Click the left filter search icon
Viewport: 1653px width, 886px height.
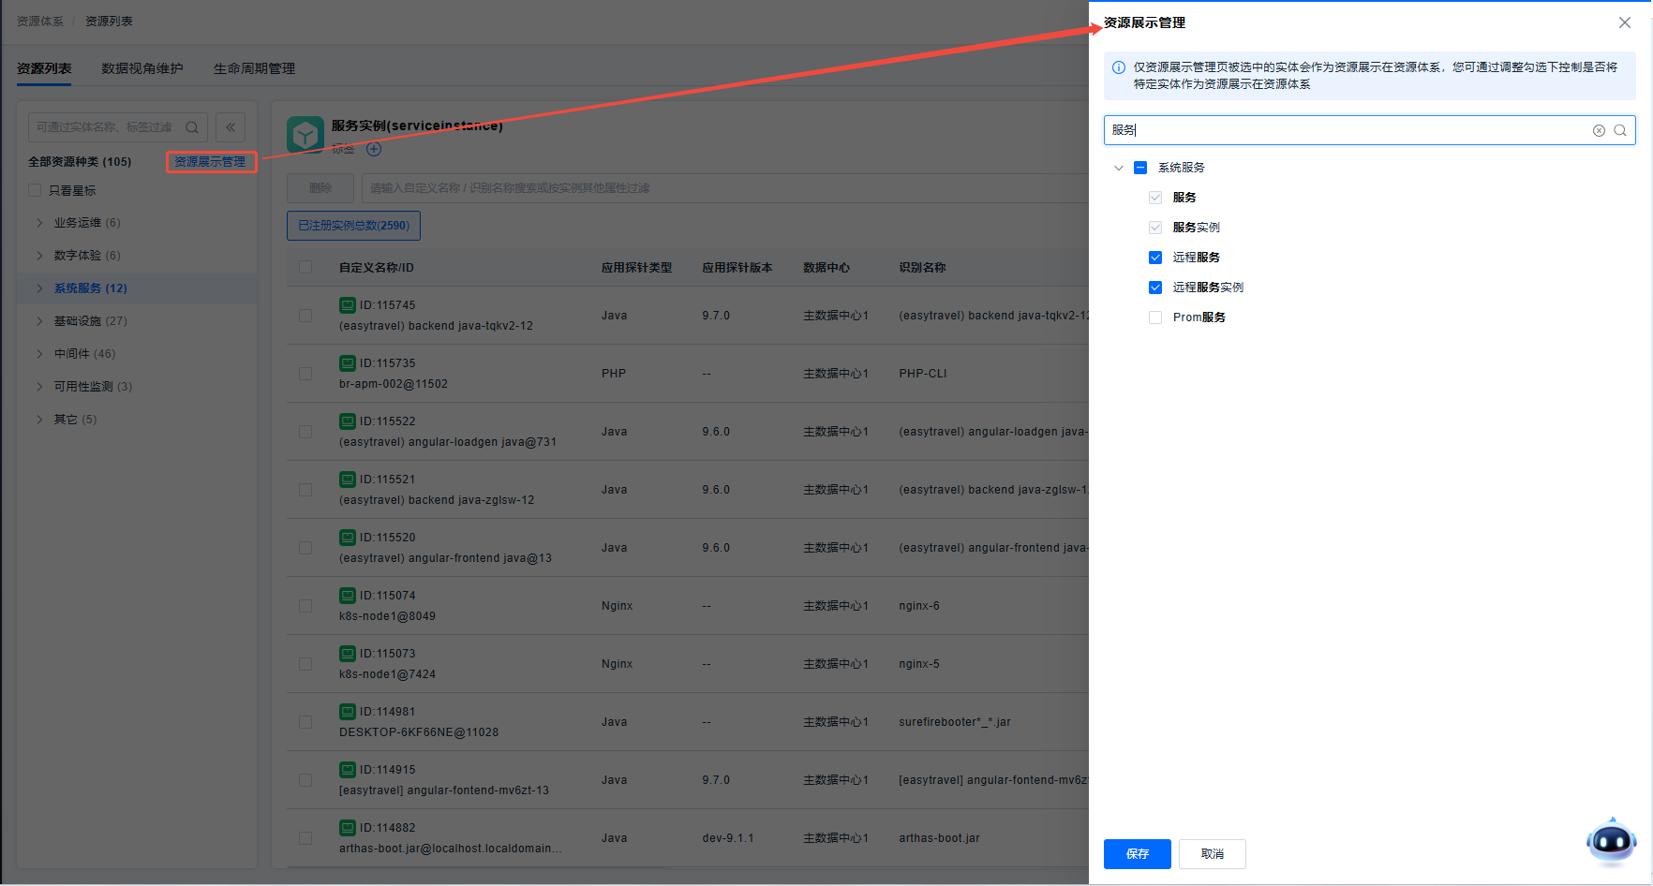click(192, 127)
